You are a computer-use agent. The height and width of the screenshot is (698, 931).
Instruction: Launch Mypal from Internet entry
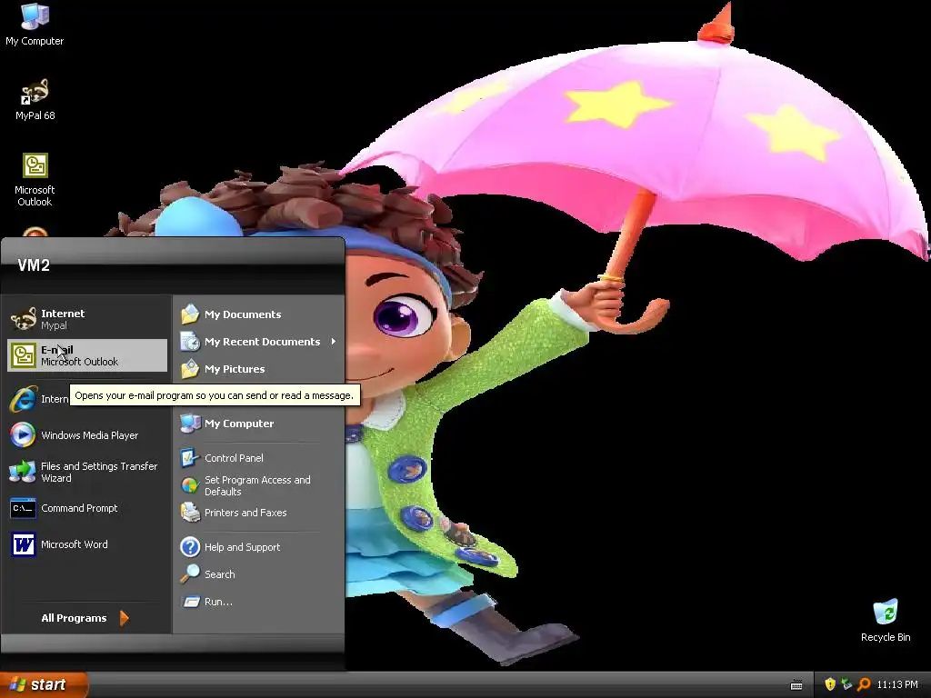pyautogui.click(x=87, y=319)
